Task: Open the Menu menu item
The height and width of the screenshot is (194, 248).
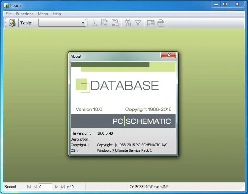Action: [43, 14]
